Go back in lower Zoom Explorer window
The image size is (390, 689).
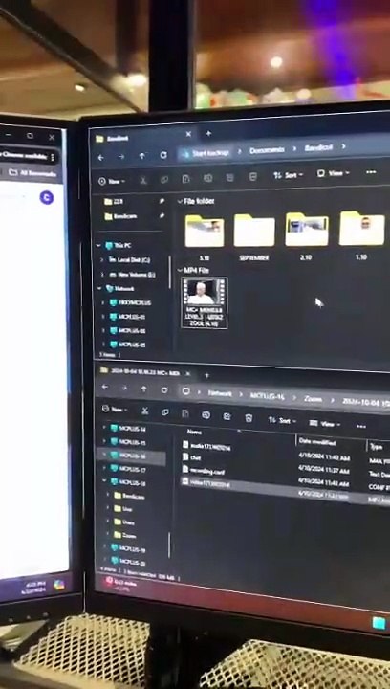(104, 388)
